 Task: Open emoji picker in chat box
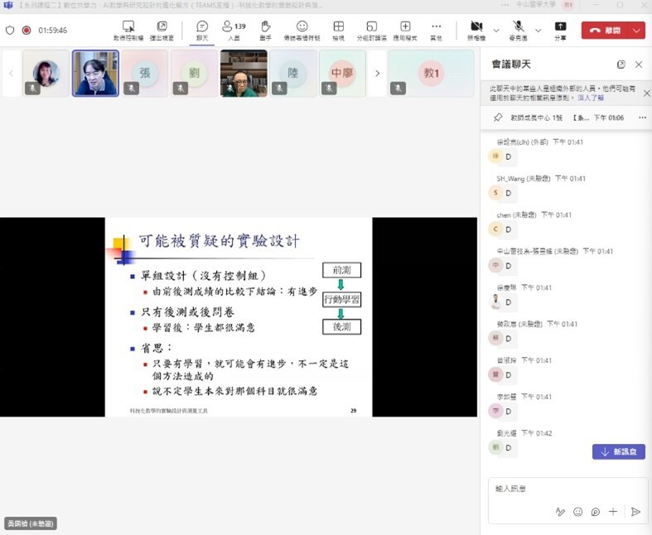pos(577,512)
